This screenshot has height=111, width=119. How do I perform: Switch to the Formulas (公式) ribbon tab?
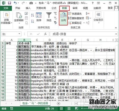tap(54, 8)
